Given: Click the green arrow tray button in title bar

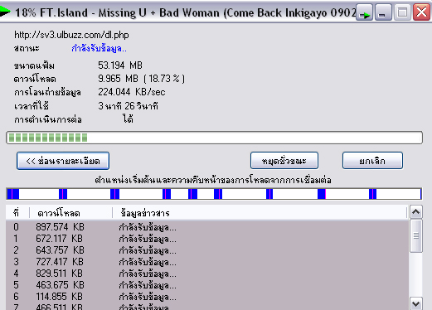Looking at the screenshot, I should click(x=364, y=12).
